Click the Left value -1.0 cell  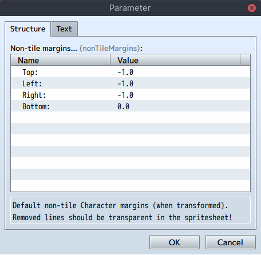(x=180, y=83)
